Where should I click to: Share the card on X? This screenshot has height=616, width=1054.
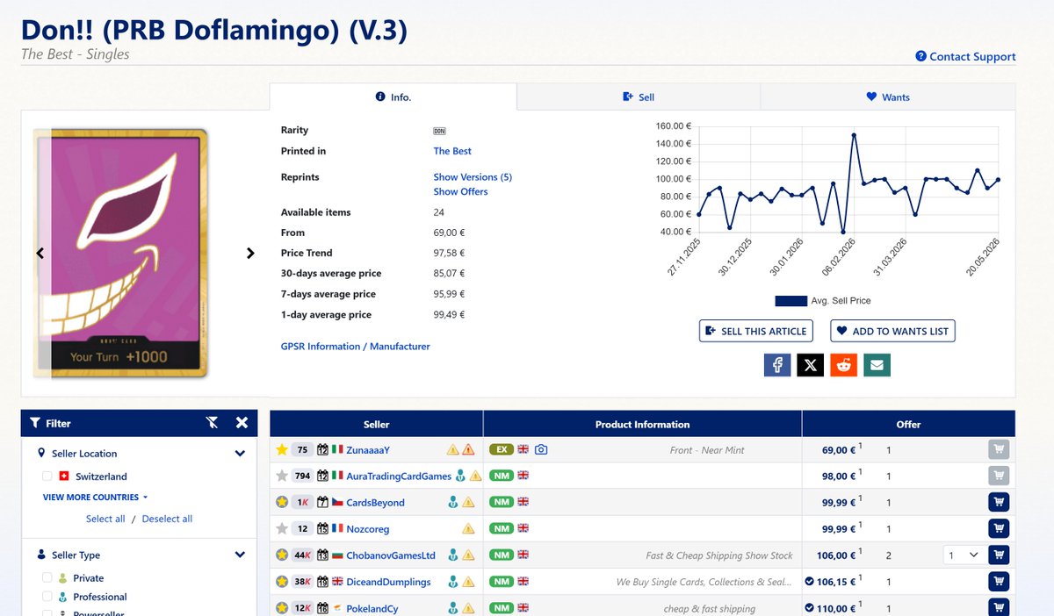(810, 364)
